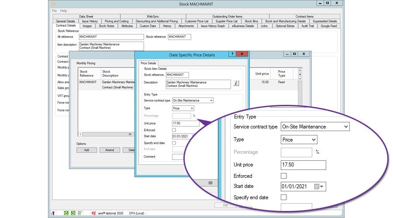Image resolution: width=393 pixels, height=218 pixels.
Task: Click the dialog's Stock reference field MACHMAINT
Action: tap(177, 75)
